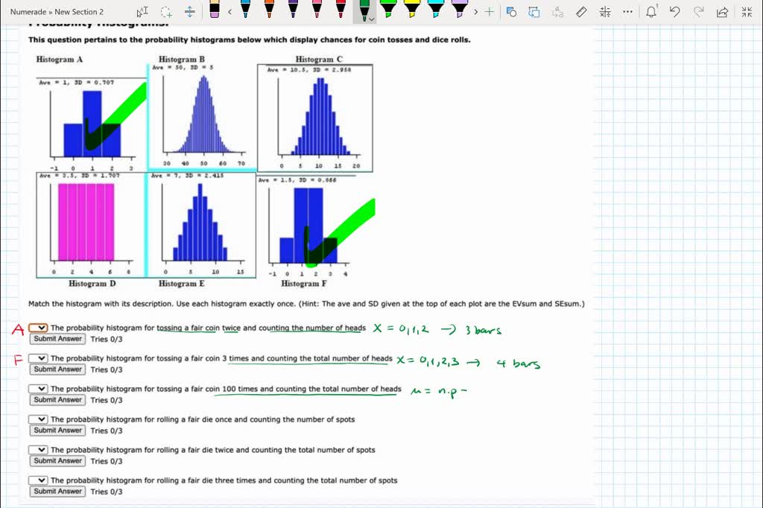Screen dimensions: 763x508
Task: Open the ellipsis overflow menu
Action: tap(627, 11)
